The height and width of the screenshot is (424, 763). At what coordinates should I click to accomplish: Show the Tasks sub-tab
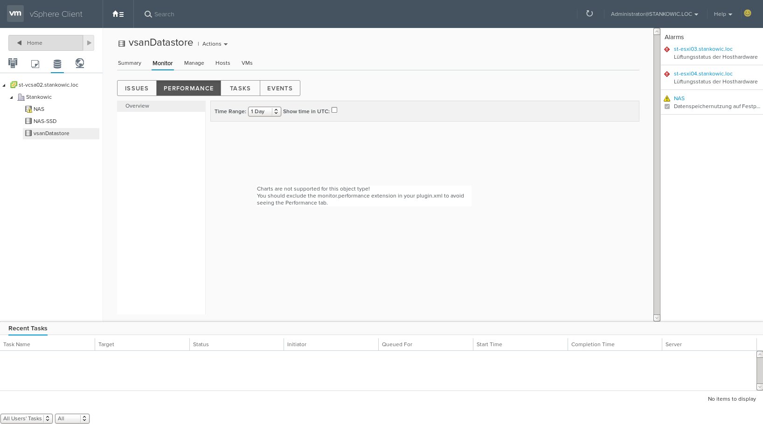[240, 88]
